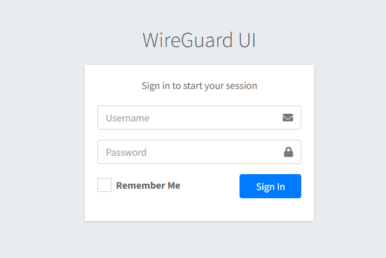
Task: Click empty space inside the white login card
Action: [x=199, y=210]
